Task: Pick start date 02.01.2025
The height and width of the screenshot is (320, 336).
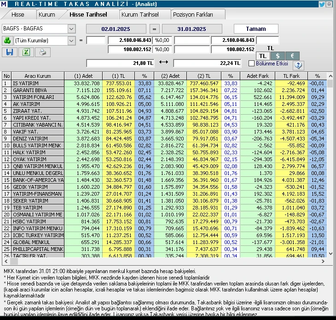Action: click(x=116, y=29)
